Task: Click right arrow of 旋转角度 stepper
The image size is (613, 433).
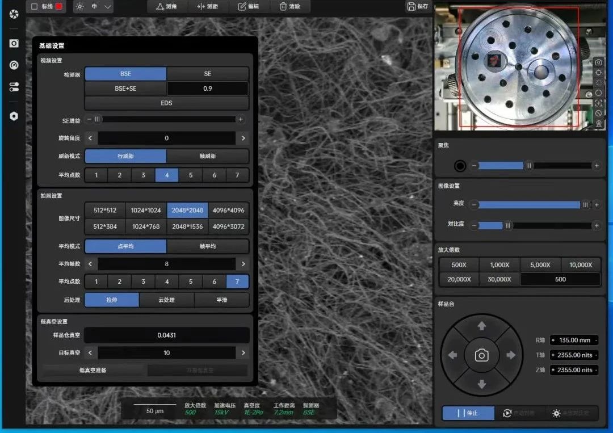Action: tap(243, 138)
